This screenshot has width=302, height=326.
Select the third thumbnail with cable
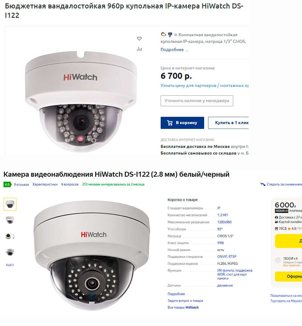point(10,236)
